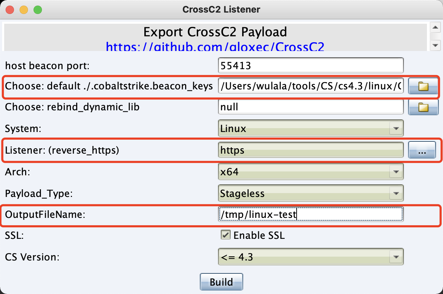Image resolution: width=443 pixels, height=294 pixels.
Task: Click the 'System:' label
Action: click(23, 129)
